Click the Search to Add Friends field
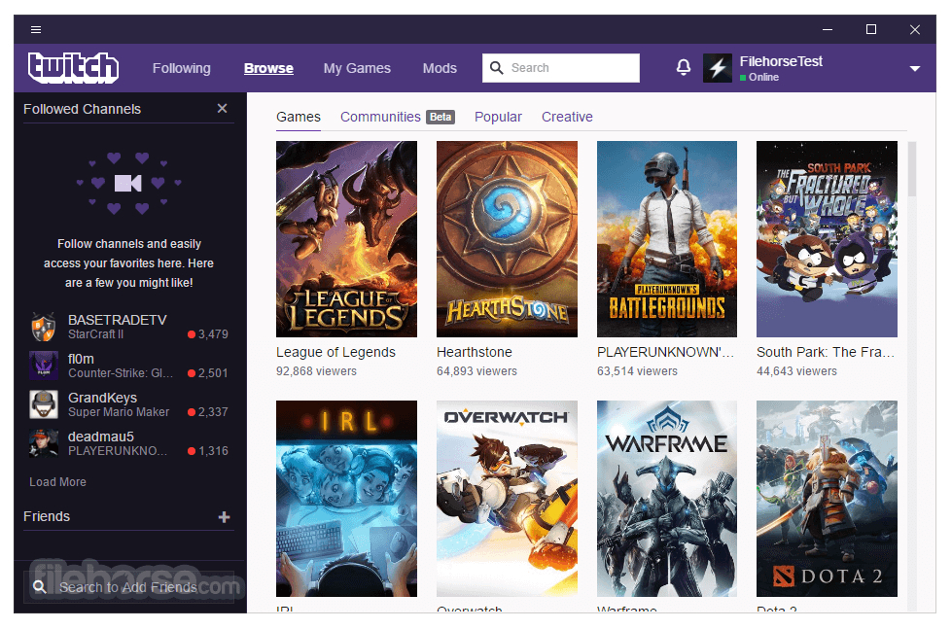 (128, 587)
